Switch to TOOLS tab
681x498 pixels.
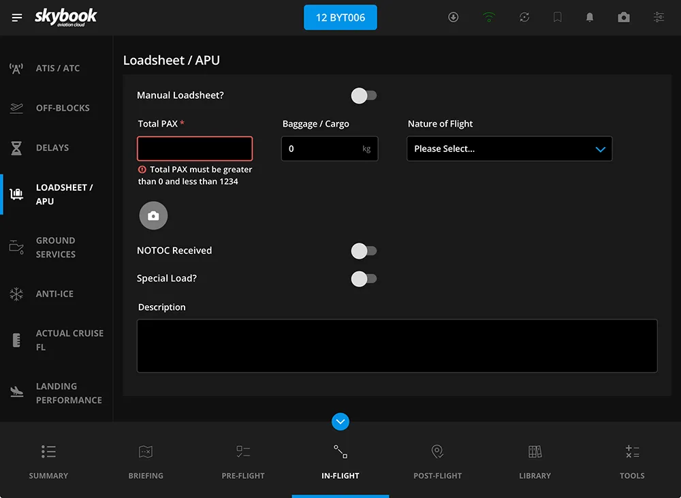(x=632, y=461)
